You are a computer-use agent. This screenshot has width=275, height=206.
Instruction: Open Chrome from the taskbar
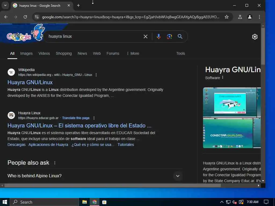(x=95, y=202)
